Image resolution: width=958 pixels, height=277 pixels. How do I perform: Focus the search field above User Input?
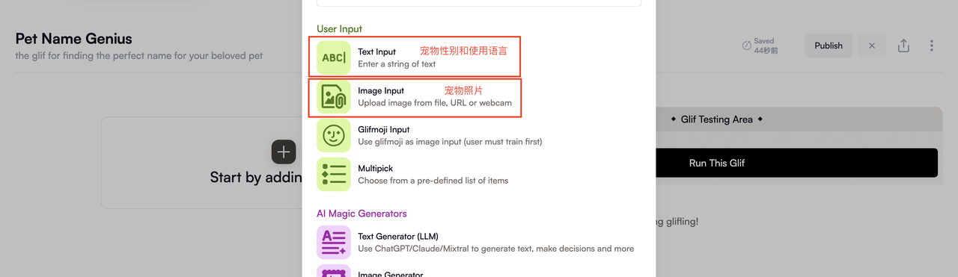coord(479,3)
